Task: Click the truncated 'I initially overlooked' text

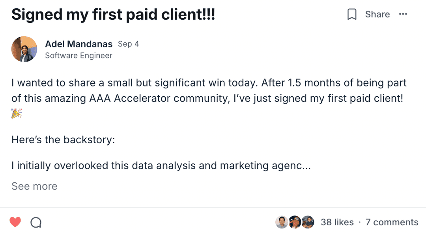Action: pos(161,165)
